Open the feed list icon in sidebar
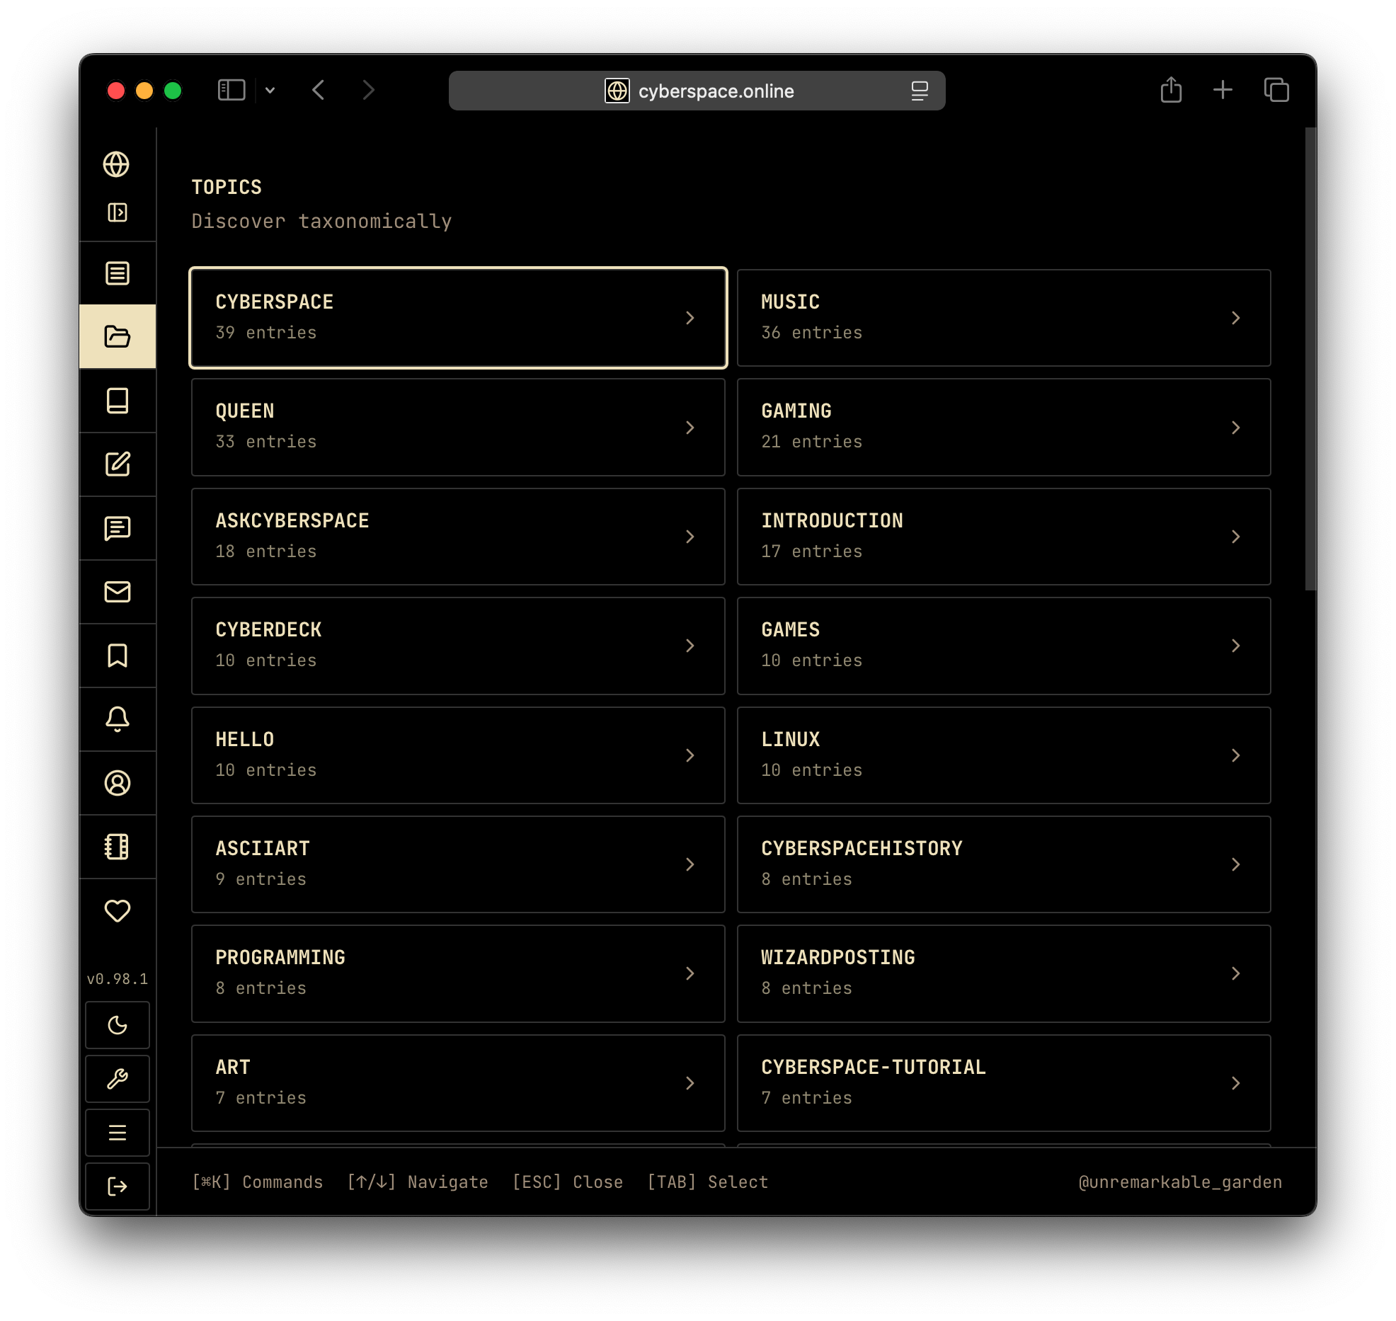This screenshot has width=1396, height=1321. [x=118, y=273]
